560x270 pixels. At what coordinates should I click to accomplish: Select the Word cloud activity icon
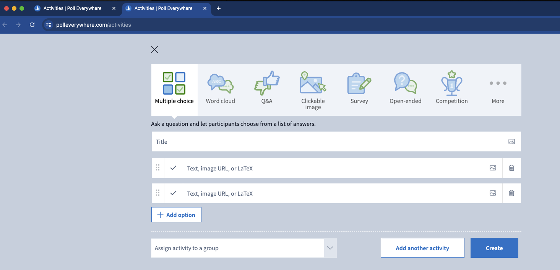[x=220, y=83]
